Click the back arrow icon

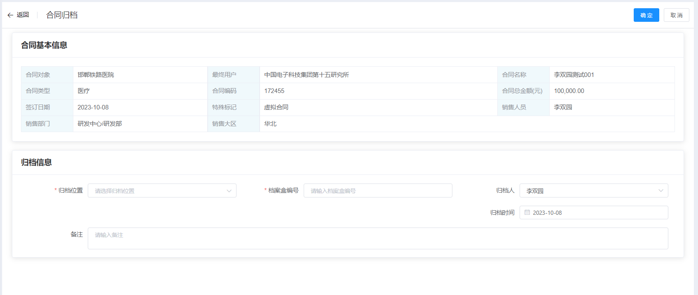[10, 15]
